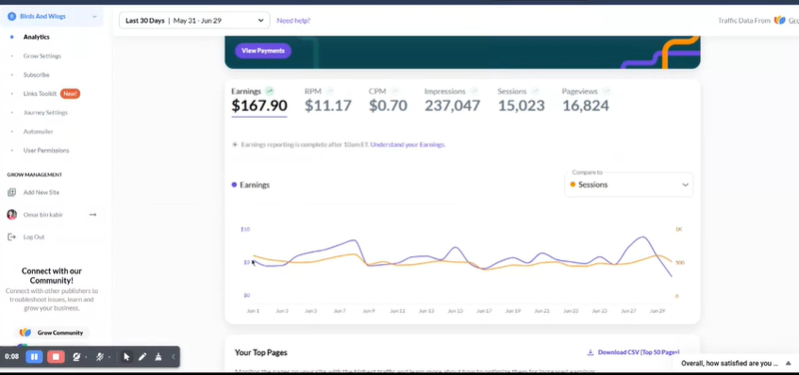Viewport: 799px width, 375px height.
Task: Open webcam options dropdown arrow
Action: click(x=86, y=357)
